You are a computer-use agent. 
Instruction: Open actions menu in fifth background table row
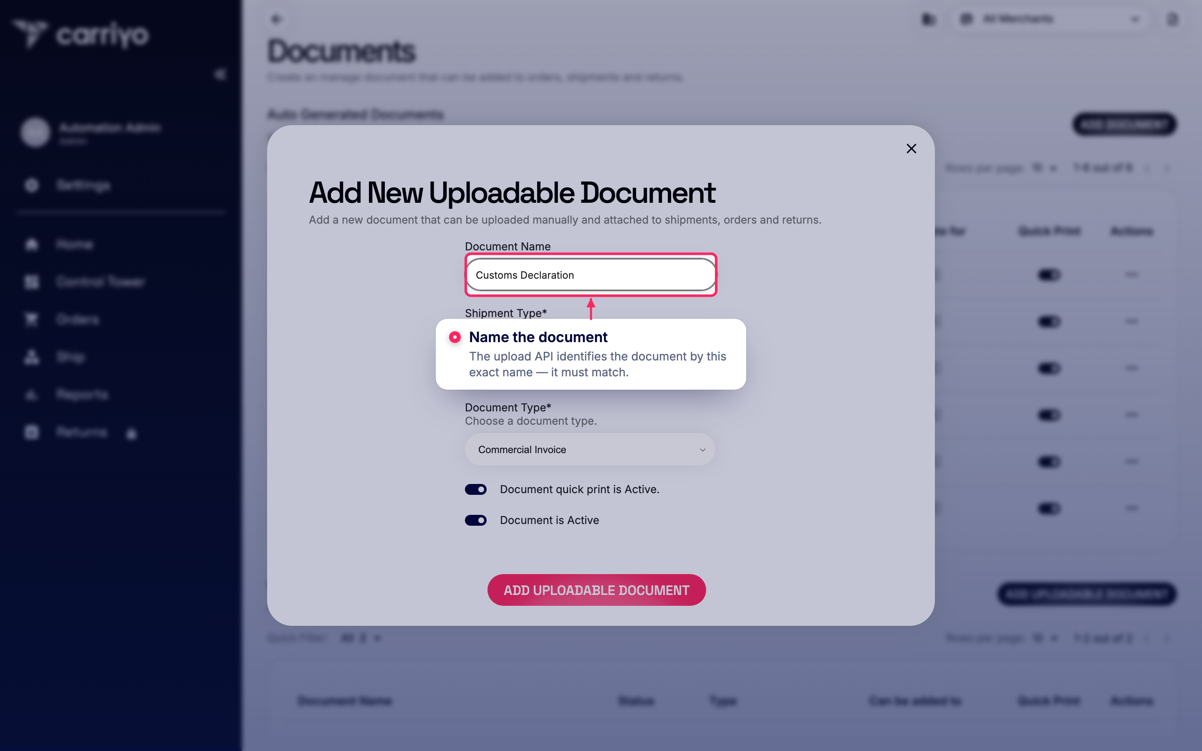pyautogui.click(x=1131, y=461)
